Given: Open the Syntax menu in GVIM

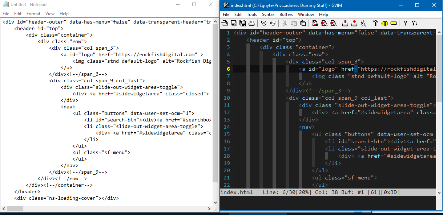Looking at the screenshot, I should click(x=268, y=15).
